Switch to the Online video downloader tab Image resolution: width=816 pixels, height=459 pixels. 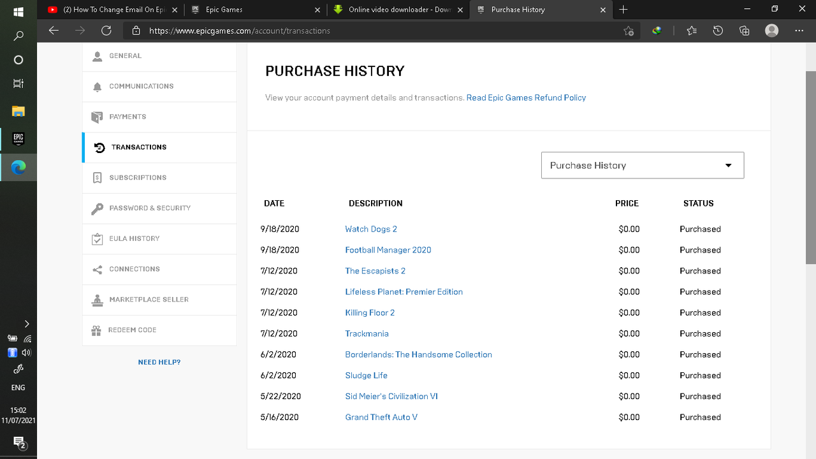398,10
